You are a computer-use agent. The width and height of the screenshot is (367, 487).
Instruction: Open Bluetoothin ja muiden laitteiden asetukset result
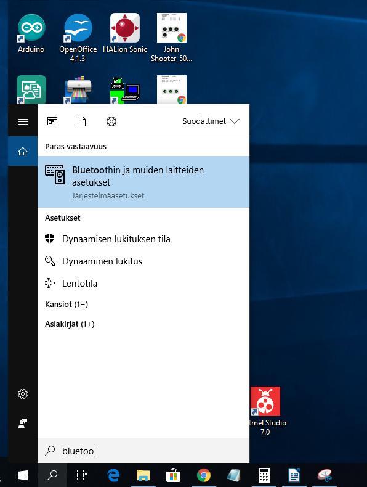143,182
